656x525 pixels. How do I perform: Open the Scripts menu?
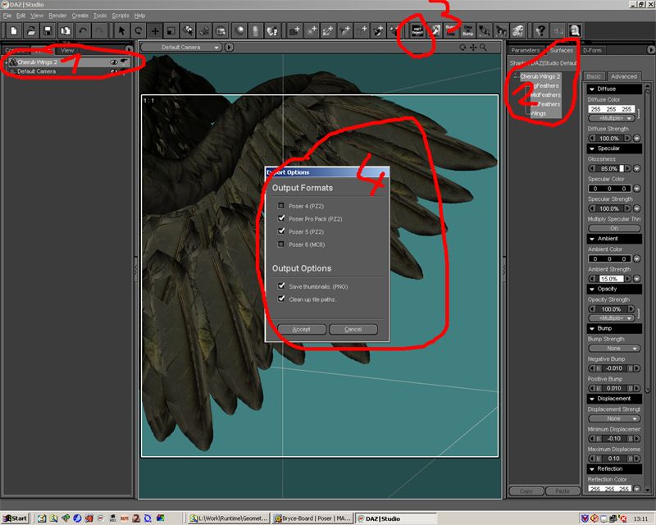(x=120, y=16)
